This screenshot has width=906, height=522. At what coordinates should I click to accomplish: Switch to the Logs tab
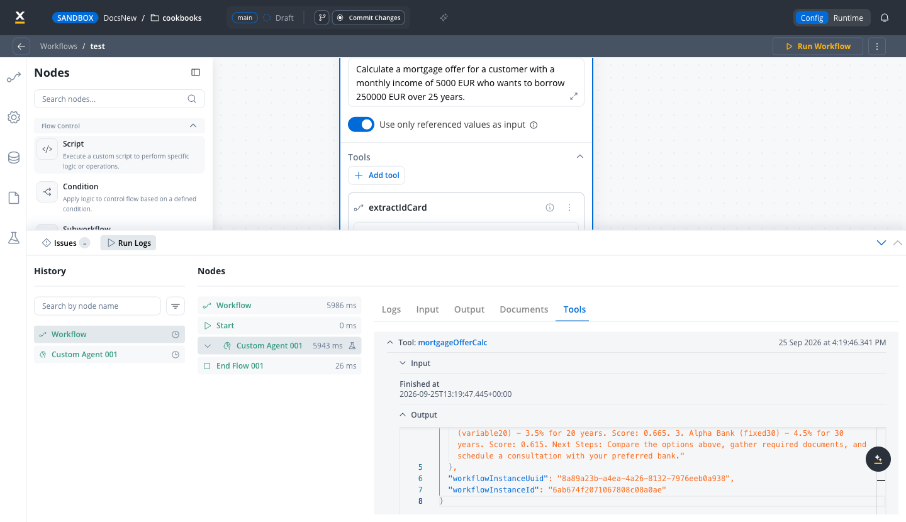(391, 309)
